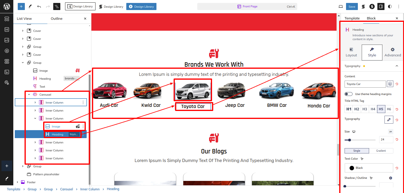Toggle the settings sidebar panel icon
The width and height of the screenshot is (404, 193).
click(381, 6)
